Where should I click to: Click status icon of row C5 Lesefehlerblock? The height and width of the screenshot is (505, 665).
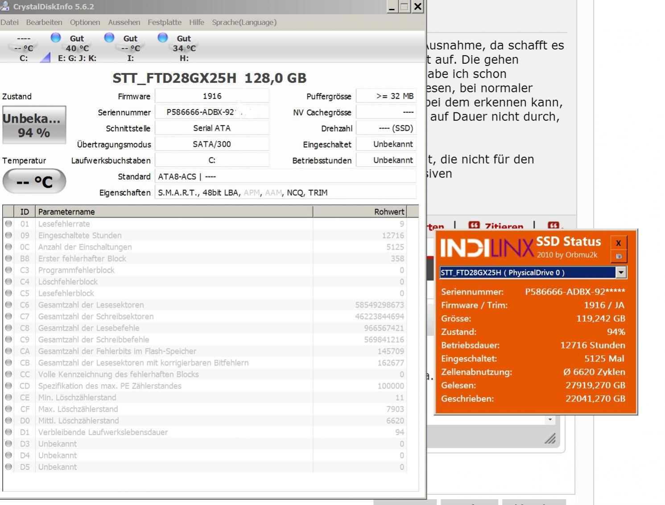pos(8,293)
